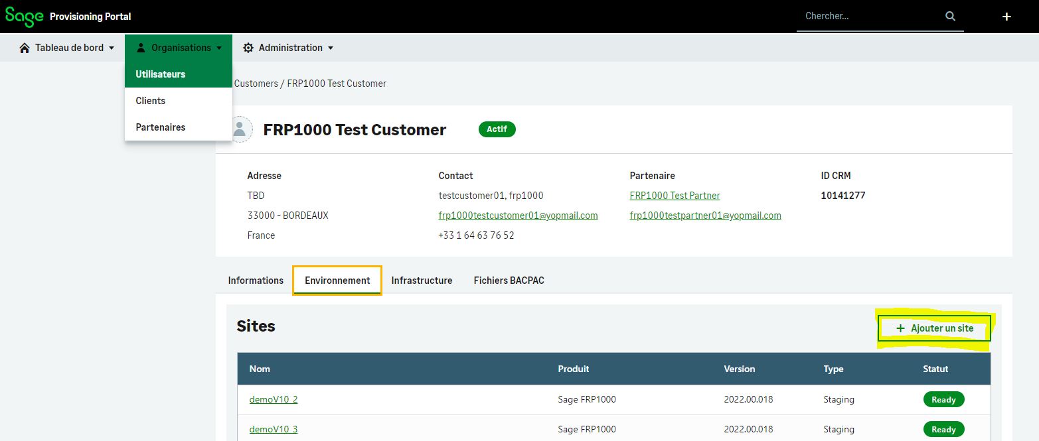Click the plus icon in top bar
Image resolution: width=1039 pixels, height=441 pixels.
(1006, 17)
